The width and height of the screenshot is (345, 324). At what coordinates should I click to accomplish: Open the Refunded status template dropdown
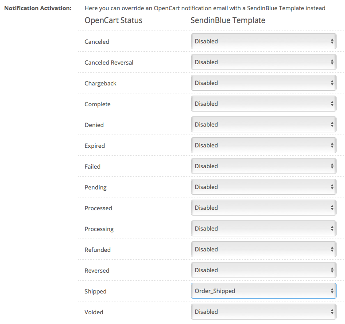(264, 250)
